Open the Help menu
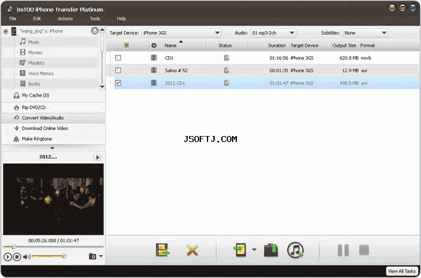The width and height of the screenshot is (421, 278). (x=121, y=19)
